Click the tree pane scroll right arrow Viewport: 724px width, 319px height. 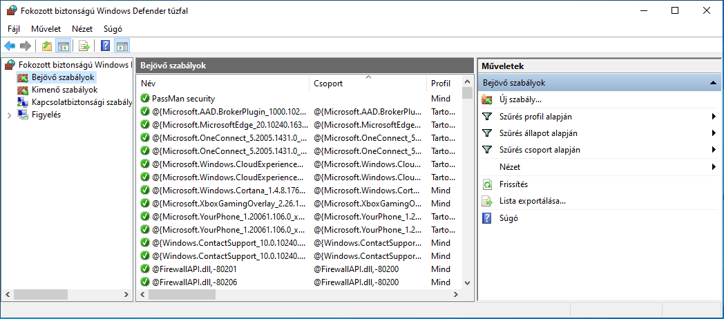coord(126,294)
